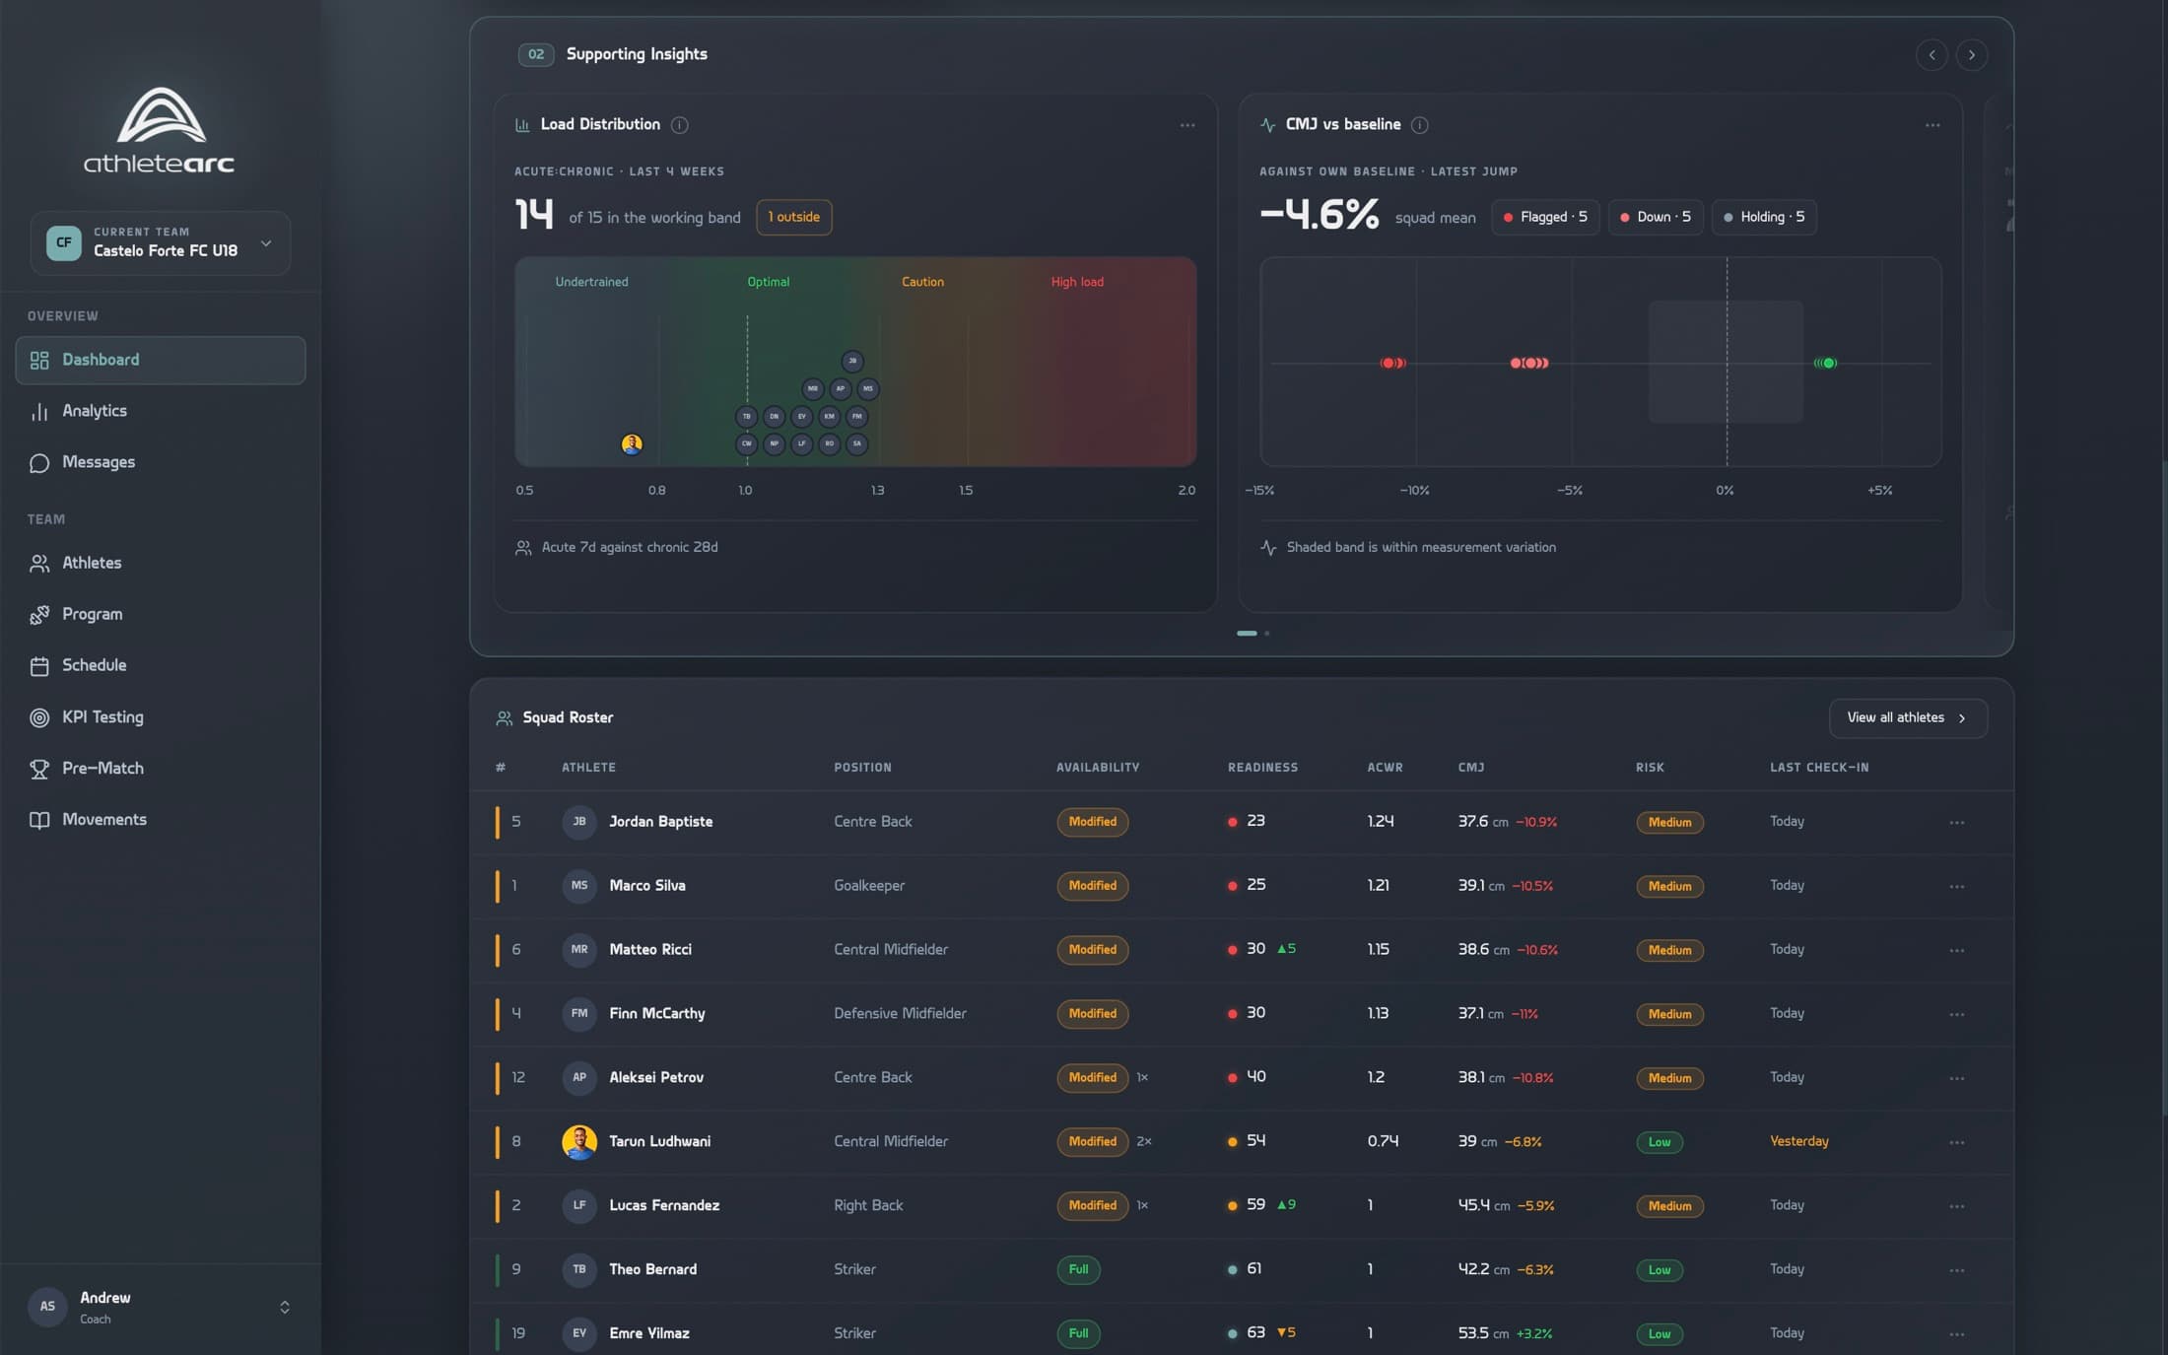Click the Schedule calendar icon
This screenshot has height=1355, width=2168.
(39, 666)
